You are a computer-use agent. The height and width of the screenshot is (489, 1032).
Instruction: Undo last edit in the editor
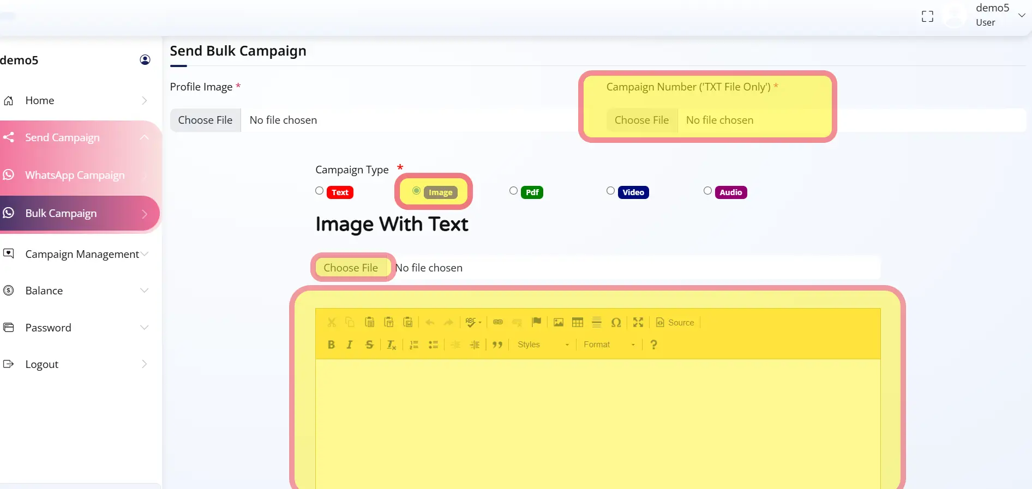pyautogui.click(x=430, y=322)
